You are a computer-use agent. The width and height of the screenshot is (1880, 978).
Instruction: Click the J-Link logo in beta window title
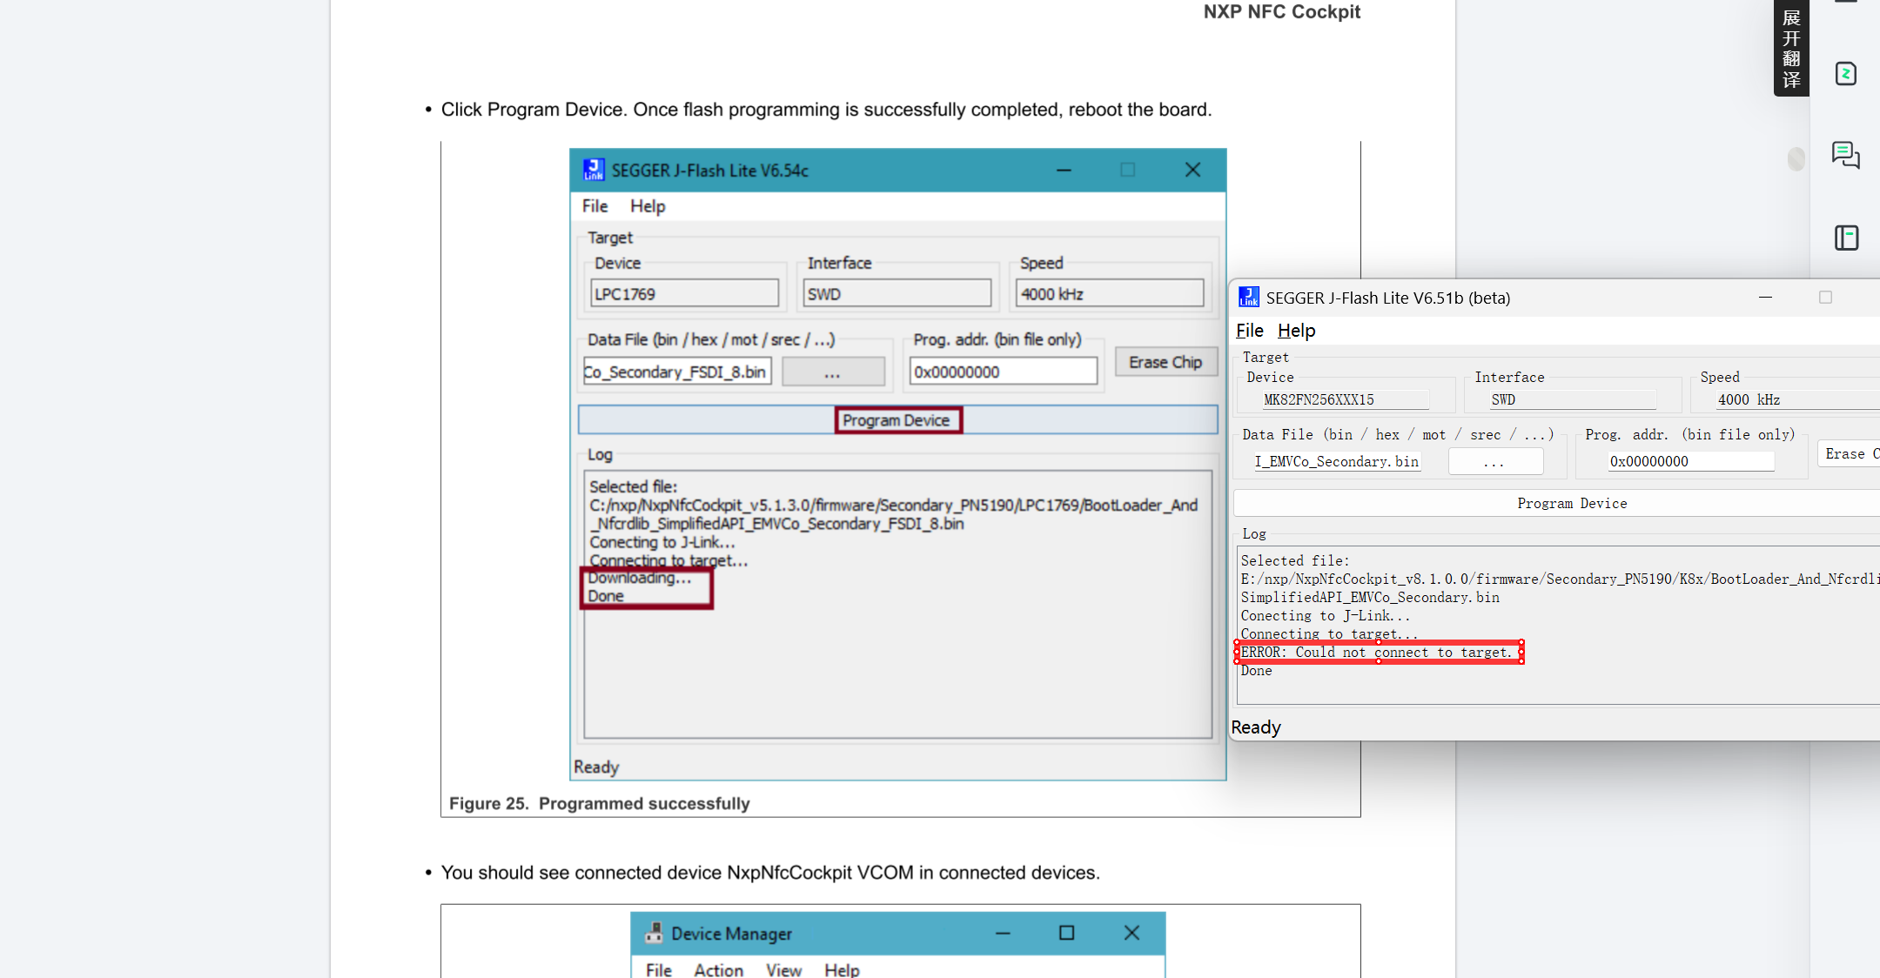[x=1249, y=298]
